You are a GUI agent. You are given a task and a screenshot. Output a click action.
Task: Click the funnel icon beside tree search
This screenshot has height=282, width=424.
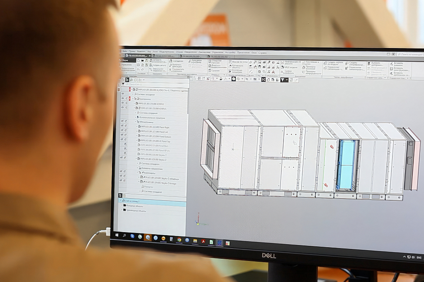click(123, 84)
